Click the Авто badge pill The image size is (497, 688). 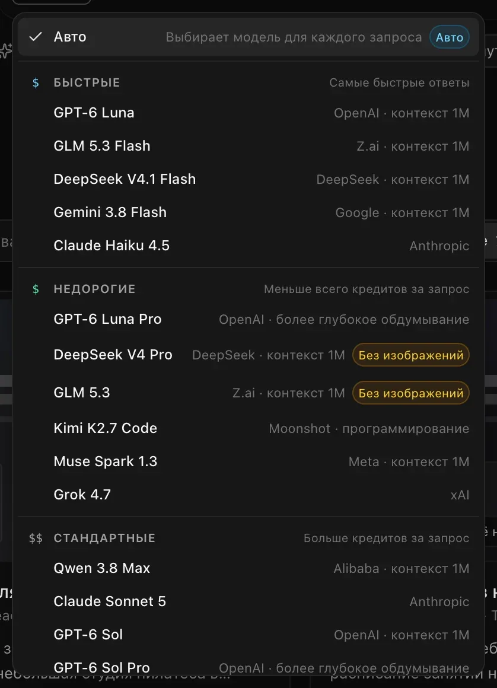[x=449, y=37]
